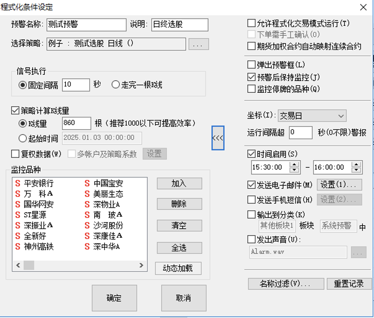Close the 程式化条件设定 dialog
This screenshot has height=318, width=374.
coord(363,7)
